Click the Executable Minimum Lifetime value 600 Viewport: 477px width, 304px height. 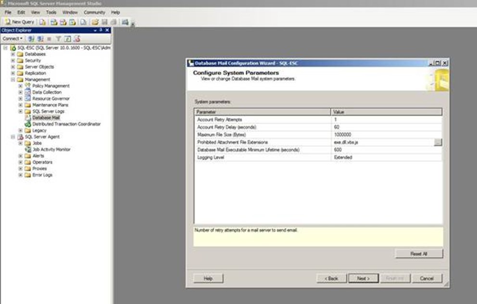coord(386,150)
